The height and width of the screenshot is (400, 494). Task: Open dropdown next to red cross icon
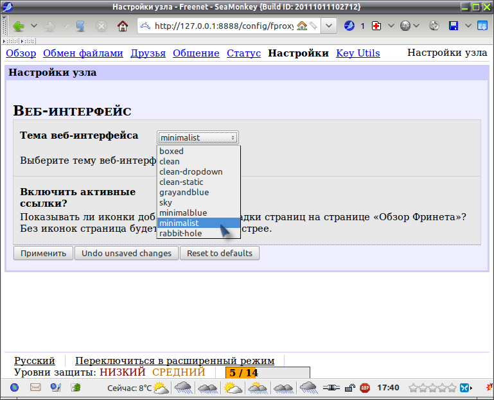click(x=391, y=26)
